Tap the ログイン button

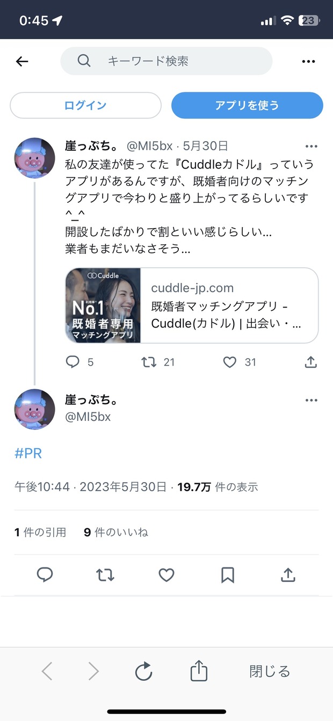coord(85,105)
